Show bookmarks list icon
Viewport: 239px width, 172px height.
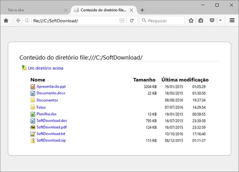point(201,21)
